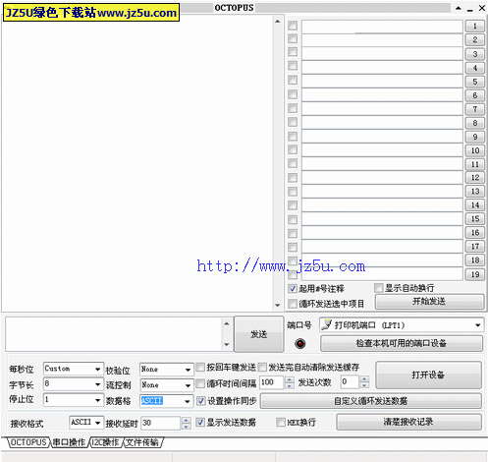Increase 接收延时 value with up arrow
The image size is (488, 462).
186,420
